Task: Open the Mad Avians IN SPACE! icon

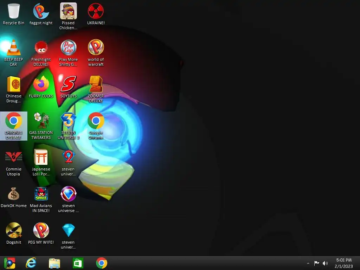Action: (x=41, y=194)
